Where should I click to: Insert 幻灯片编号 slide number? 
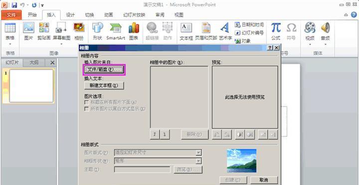click(249, 33)
